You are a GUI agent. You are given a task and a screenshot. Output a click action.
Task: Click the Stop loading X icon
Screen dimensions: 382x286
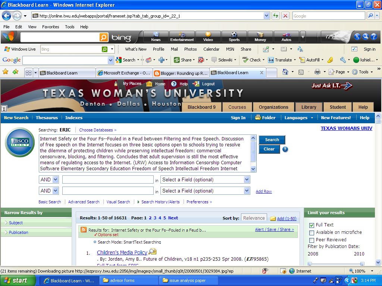(285, 16)
